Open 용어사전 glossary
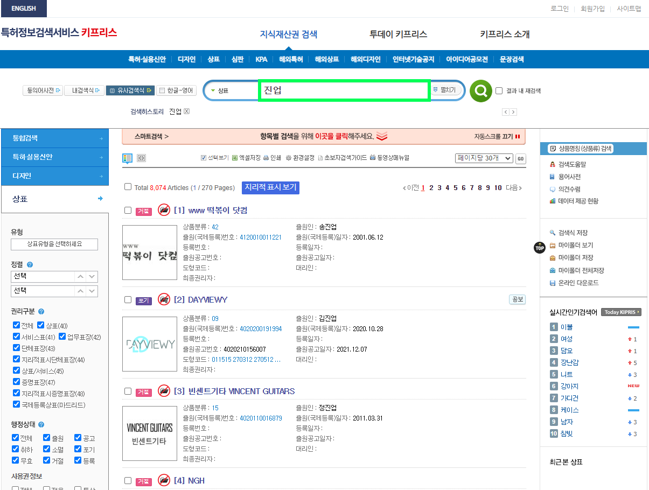The height and width of the screenshot is (490, 649). click(x=565, y=177)
